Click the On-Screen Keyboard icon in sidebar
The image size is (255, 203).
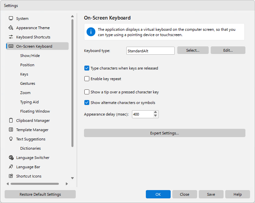click(11, 46)
